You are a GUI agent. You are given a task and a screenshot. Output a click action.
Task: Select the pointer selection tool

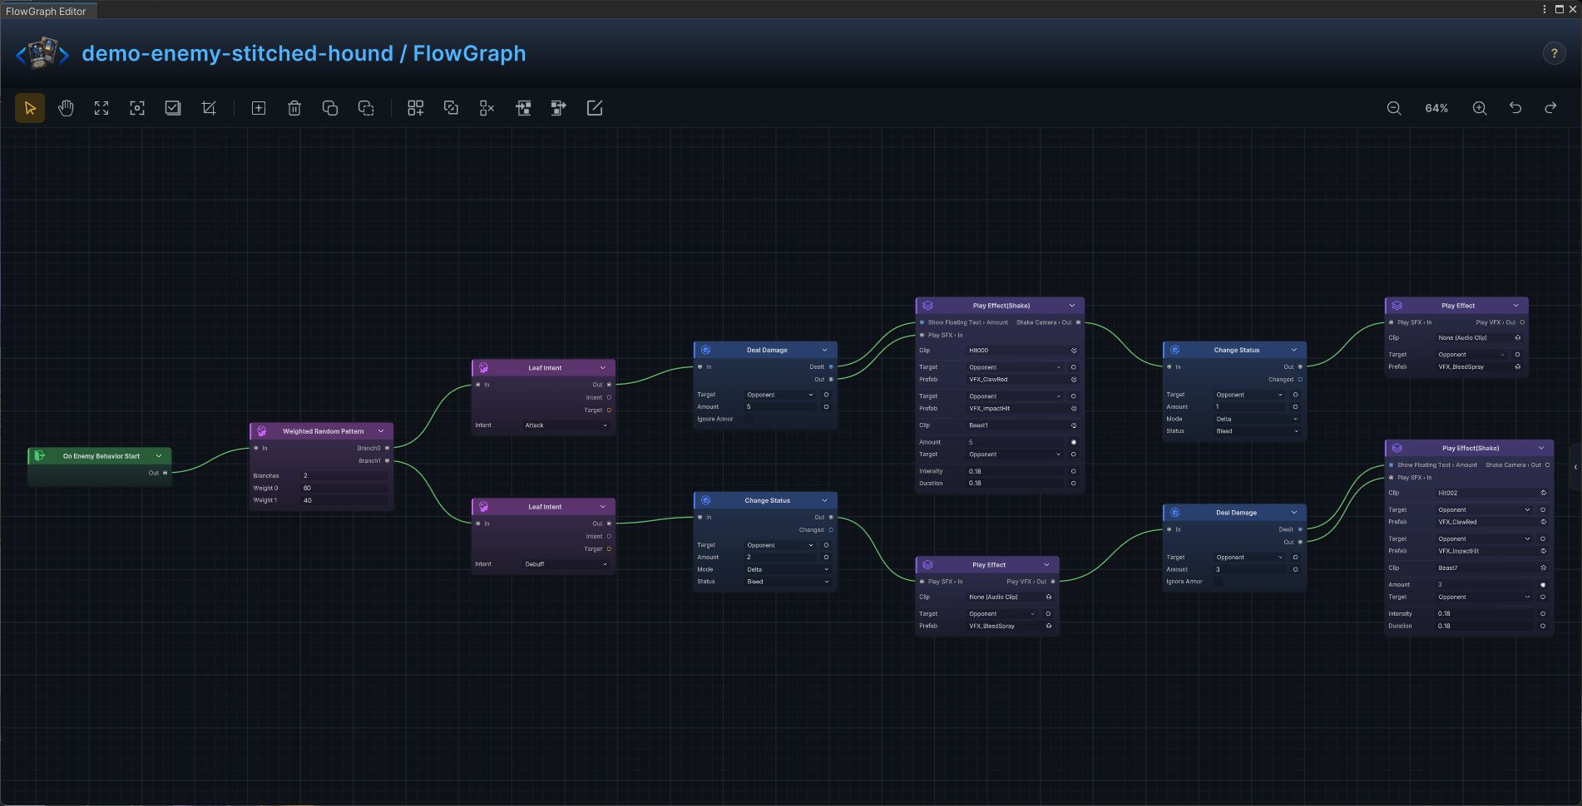click(30, 108)
